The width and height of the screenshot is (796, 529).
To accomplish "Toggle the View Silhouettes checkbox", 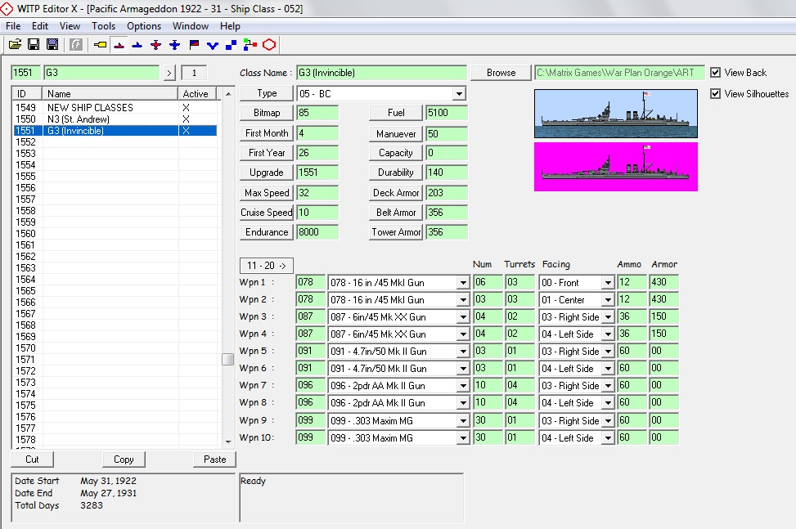I will click(715, 94).
